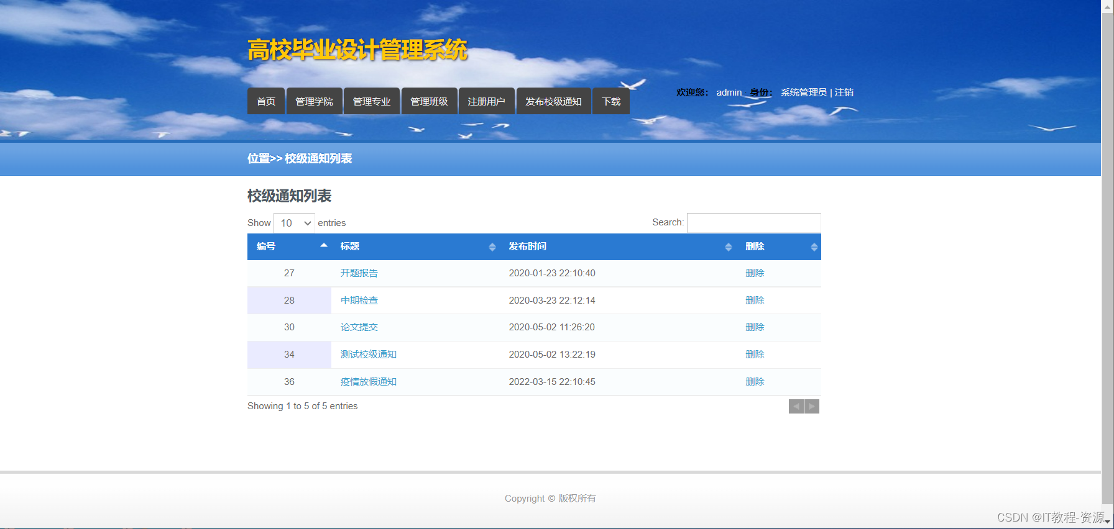
Task: Click the 高校毕业设计管理系统 site title
Action: [x=357, y=50]
